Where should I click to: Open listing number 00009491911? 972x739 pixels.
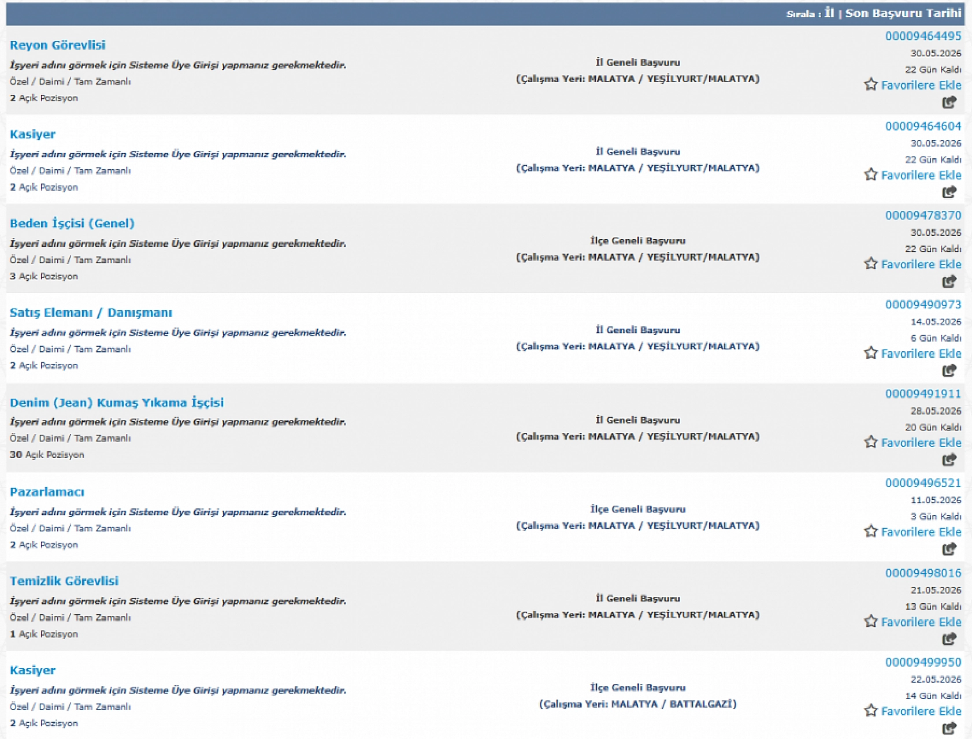pos(923,393)
